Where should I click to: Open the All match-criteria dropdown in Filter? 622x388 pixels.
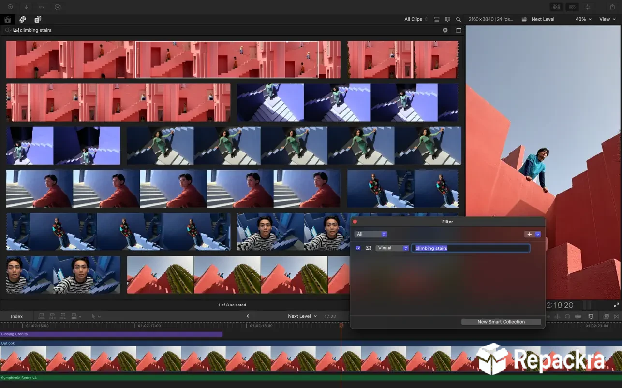pyautogui.click(x=370, y=234)
